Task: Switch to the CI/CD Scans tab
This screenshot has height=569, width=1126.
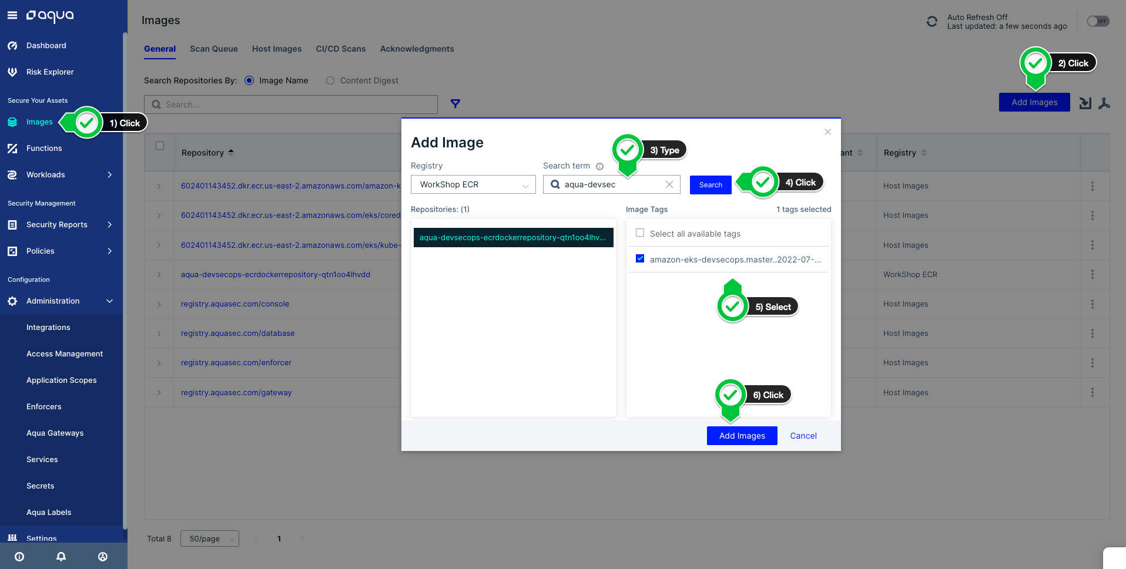Action: tap(341, 49)
